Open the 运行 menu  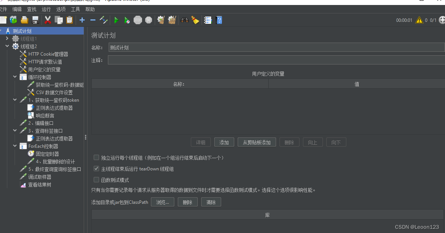46,9
